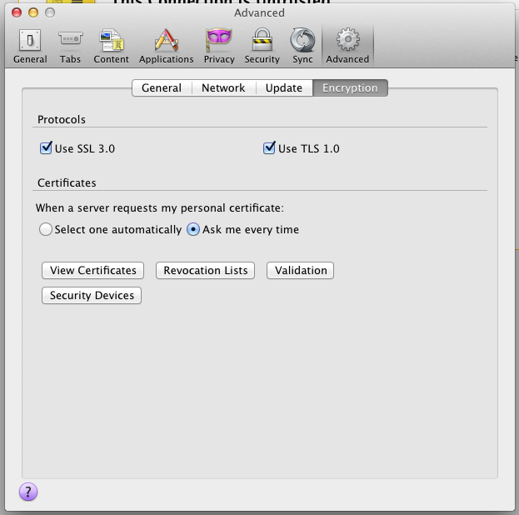Open the Security Devices manager
The width and height of the screenshot is (519, 515).
pos(92,295)
